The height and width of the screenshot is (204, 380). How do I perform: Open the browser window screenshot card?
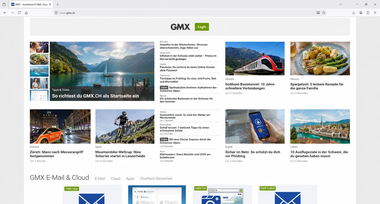tap(157, 195)
